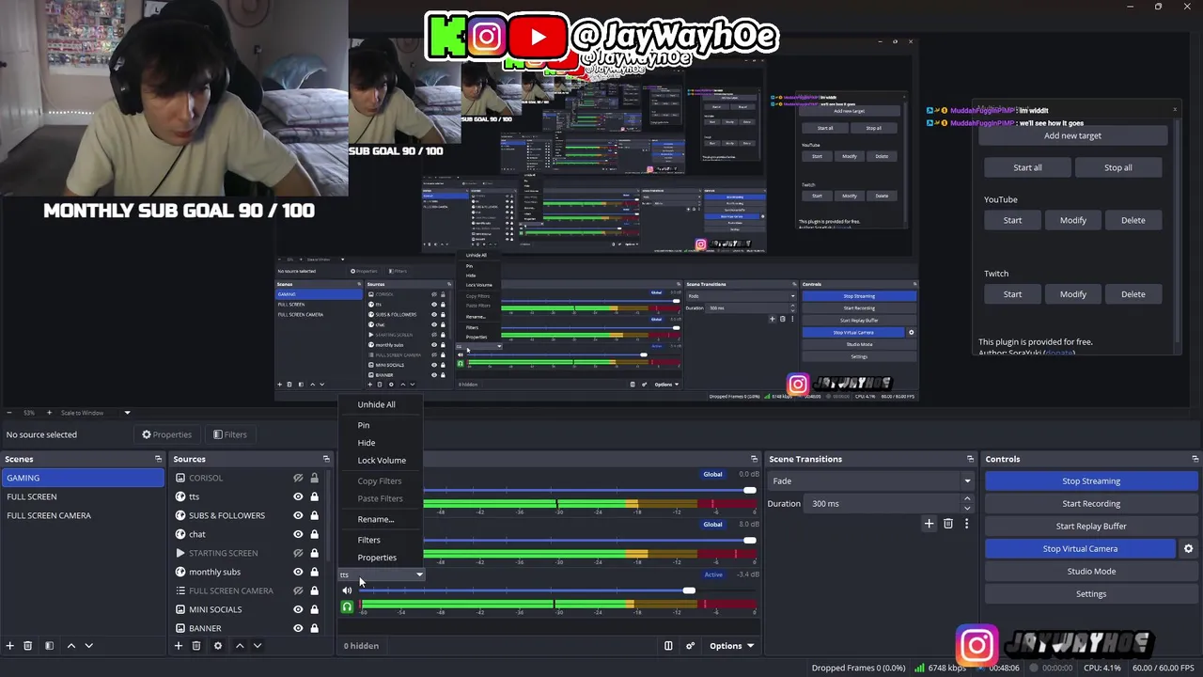Move source down with the Sources down arrow
This screenshot has height=677, width=1203.
(258, 646)
